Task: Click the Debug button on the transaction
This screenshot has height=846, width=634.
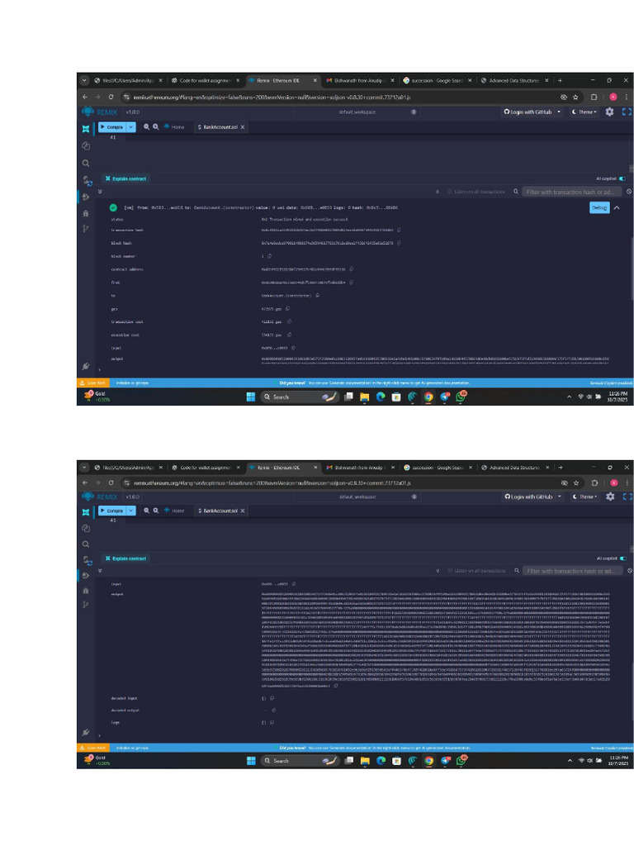Action: click(x=599, y=207)
